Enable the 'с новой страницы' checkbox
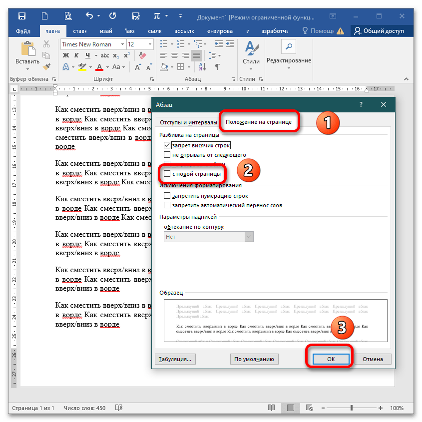Image resolution: width=422 pixels, height=422 pixels. point(167,174)
